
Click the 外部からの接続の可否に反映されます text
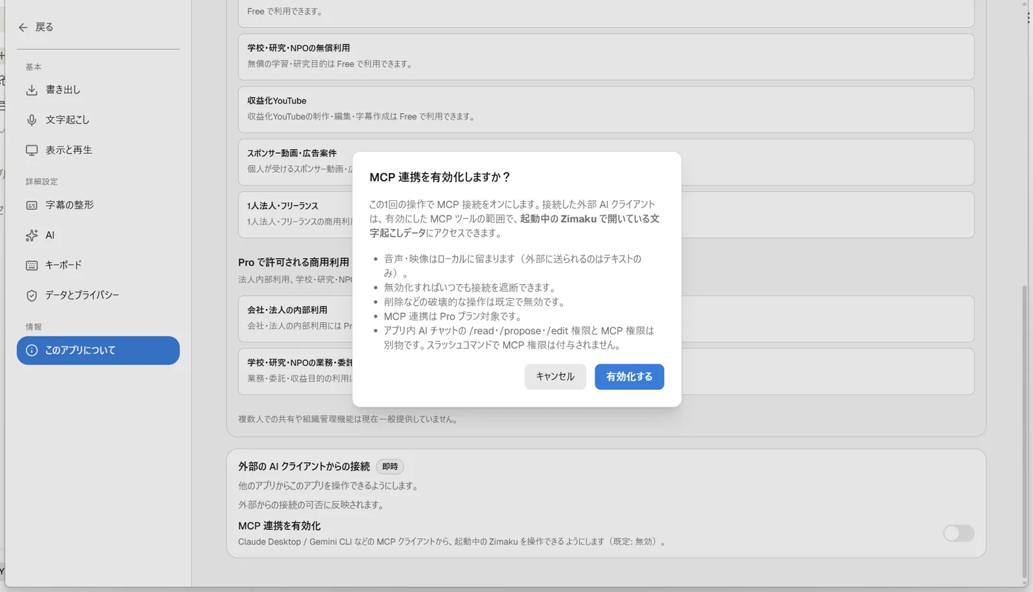click(313, 505)
